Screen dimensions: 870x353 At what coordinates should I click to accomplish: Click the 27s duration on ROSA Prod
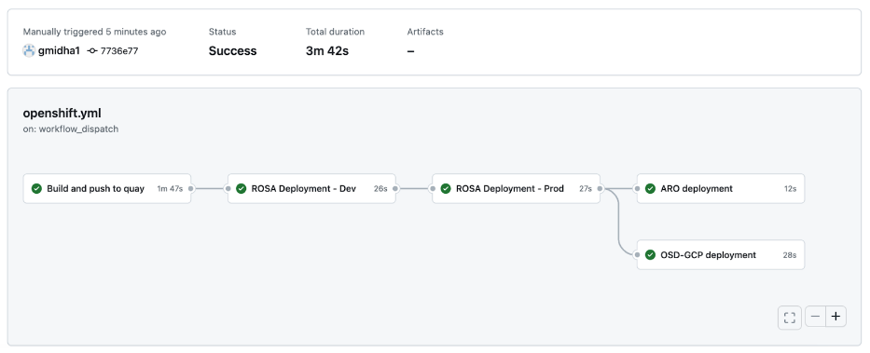tap(586, 188)
